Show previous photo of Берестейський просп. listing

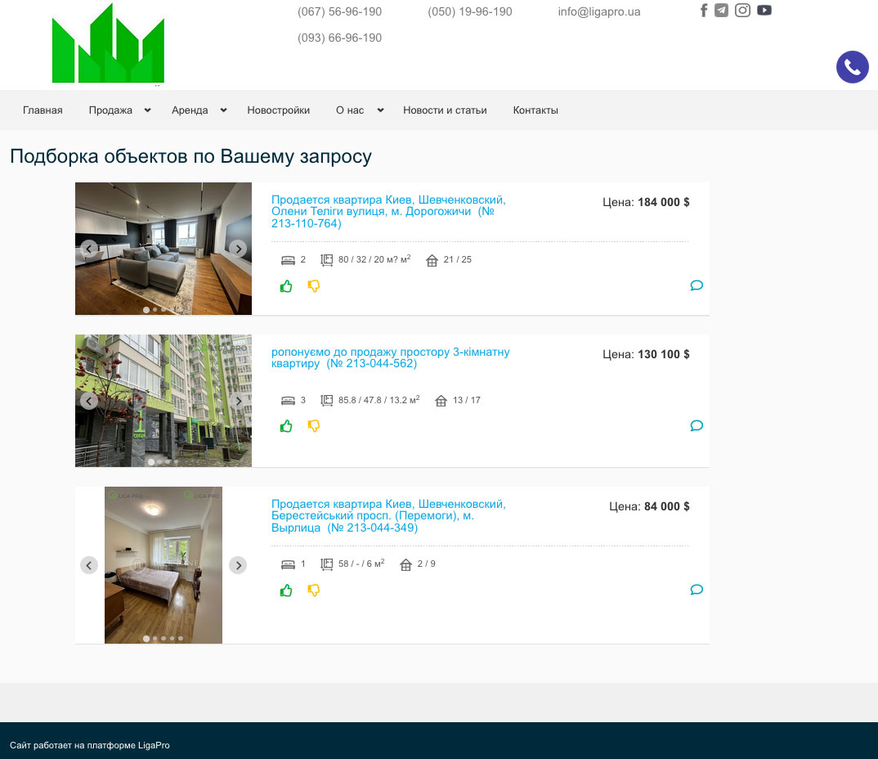89,565
